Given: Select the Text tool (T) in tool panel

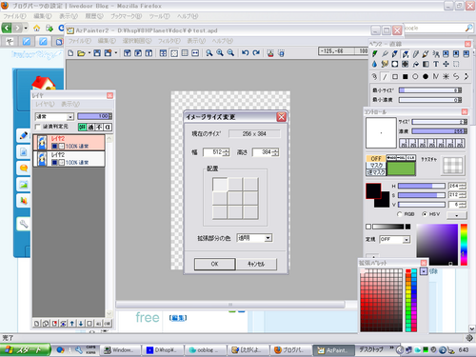Looking at the screenshot, I should [x=436, y=64].
